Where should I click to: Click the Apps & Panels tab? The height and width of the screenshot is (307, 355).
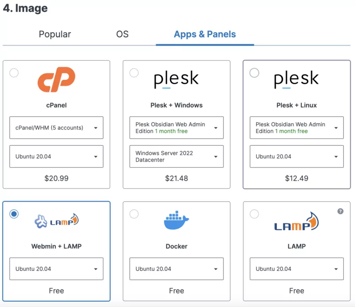[205, 35]
